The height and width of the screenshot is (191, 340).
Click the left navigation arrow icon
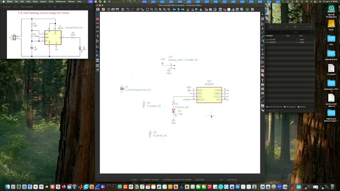(x=174, y=9)
